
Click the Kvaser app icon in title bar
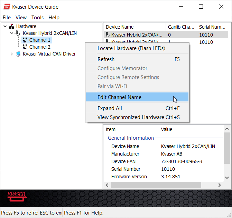pyautogui.click(x=6, y=7)
